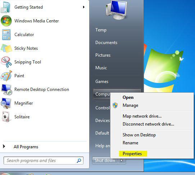Click the Search programs and files box

click(x=44, y=161)
